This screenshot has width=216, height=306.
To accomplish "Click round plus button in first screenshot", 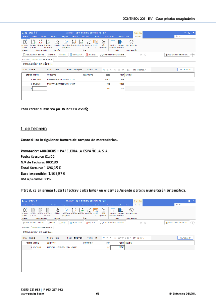I will pyautogui.click(x=193, y=54).
